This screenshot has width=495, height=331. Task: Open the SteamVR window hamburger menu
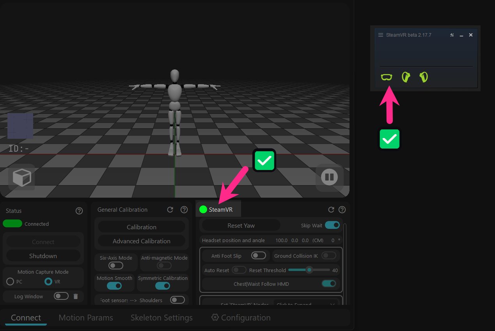tap(381, 35)
